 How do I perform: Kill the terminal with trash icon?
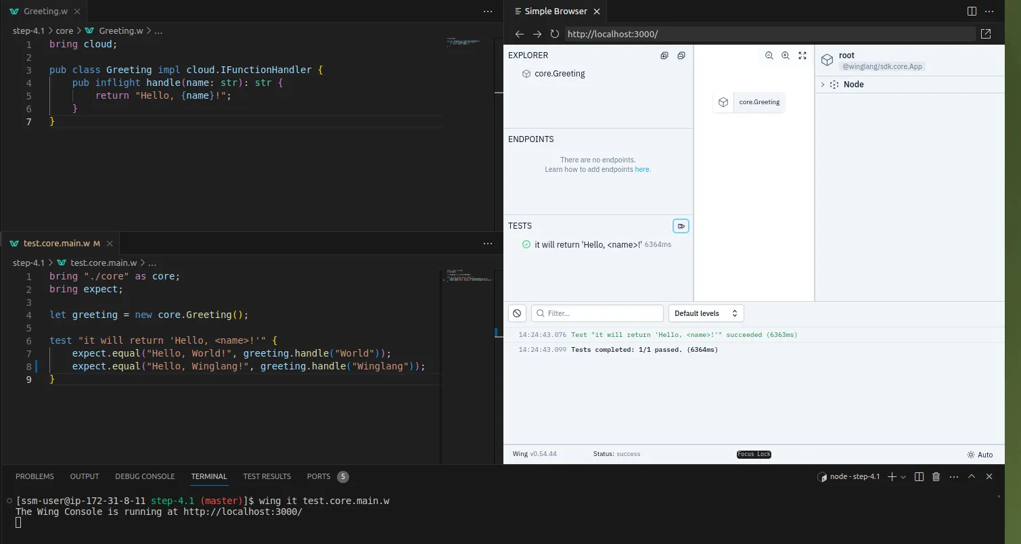click(936, 476)
